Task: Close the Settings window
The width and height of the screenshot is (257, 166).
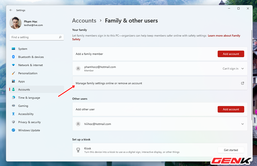Action: 248,8
